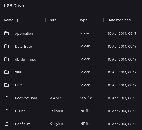This screenshot has height=130, width=142.
Task: Select the Config.inf file icon
Action: [6, 124]
